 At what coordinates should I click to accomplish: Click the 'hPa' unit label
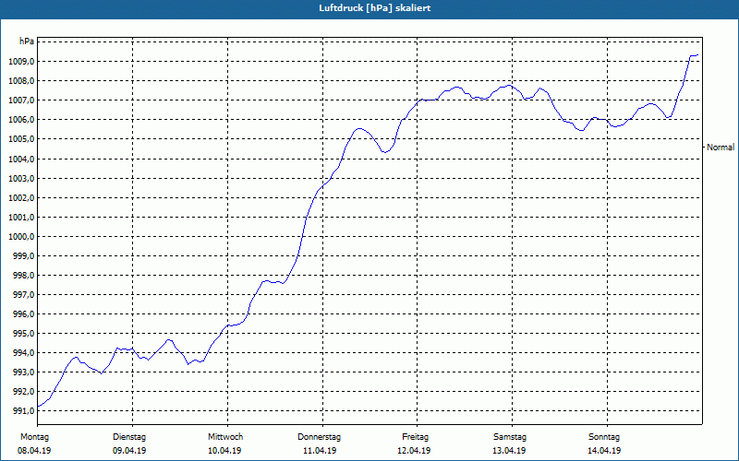(27, 41)
